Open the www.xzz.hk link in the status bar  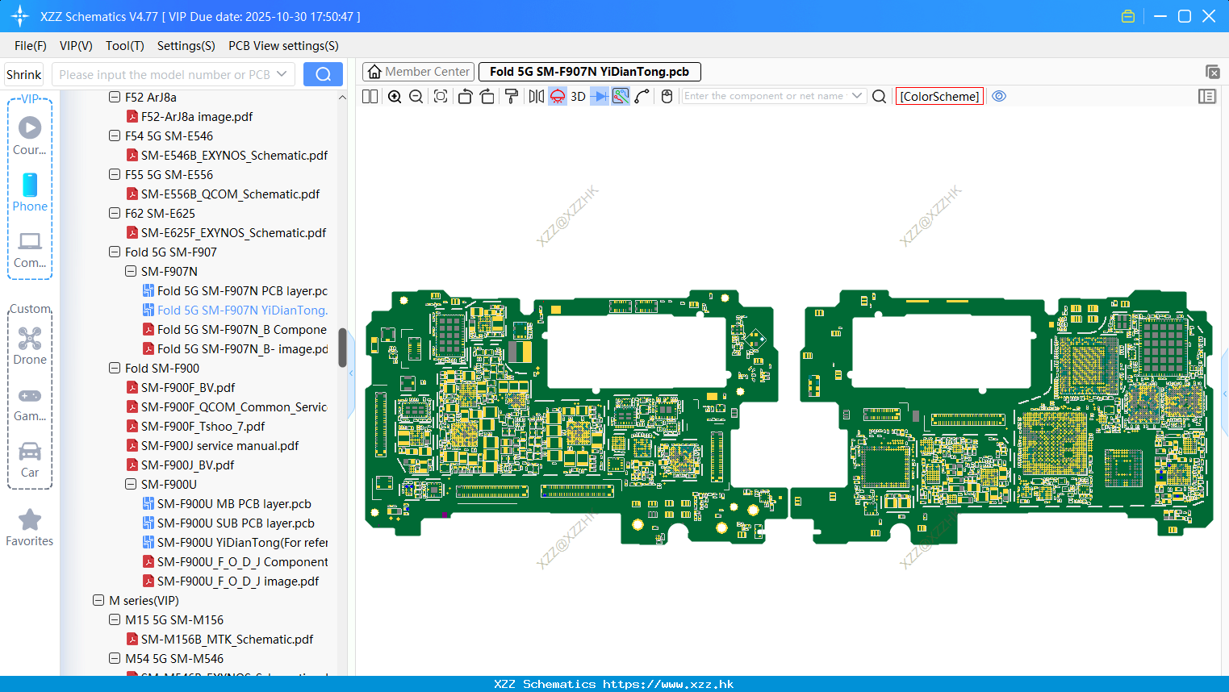click(x=668, y=684)
